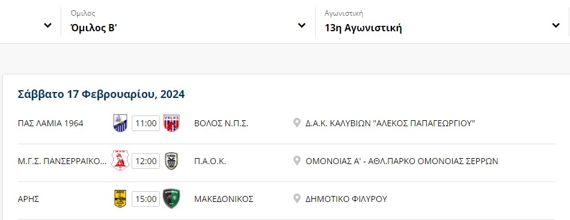This screenshot has width=570, height=220.
Task: Open the ΠΑΣ ΛΑΜΙΑ 1964 team link
Action: tap(51, 123)
